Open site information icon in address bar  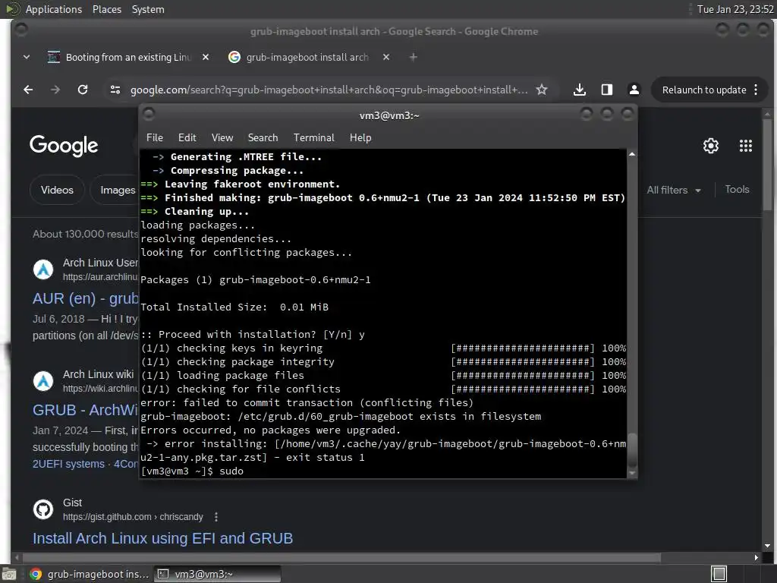115,90
